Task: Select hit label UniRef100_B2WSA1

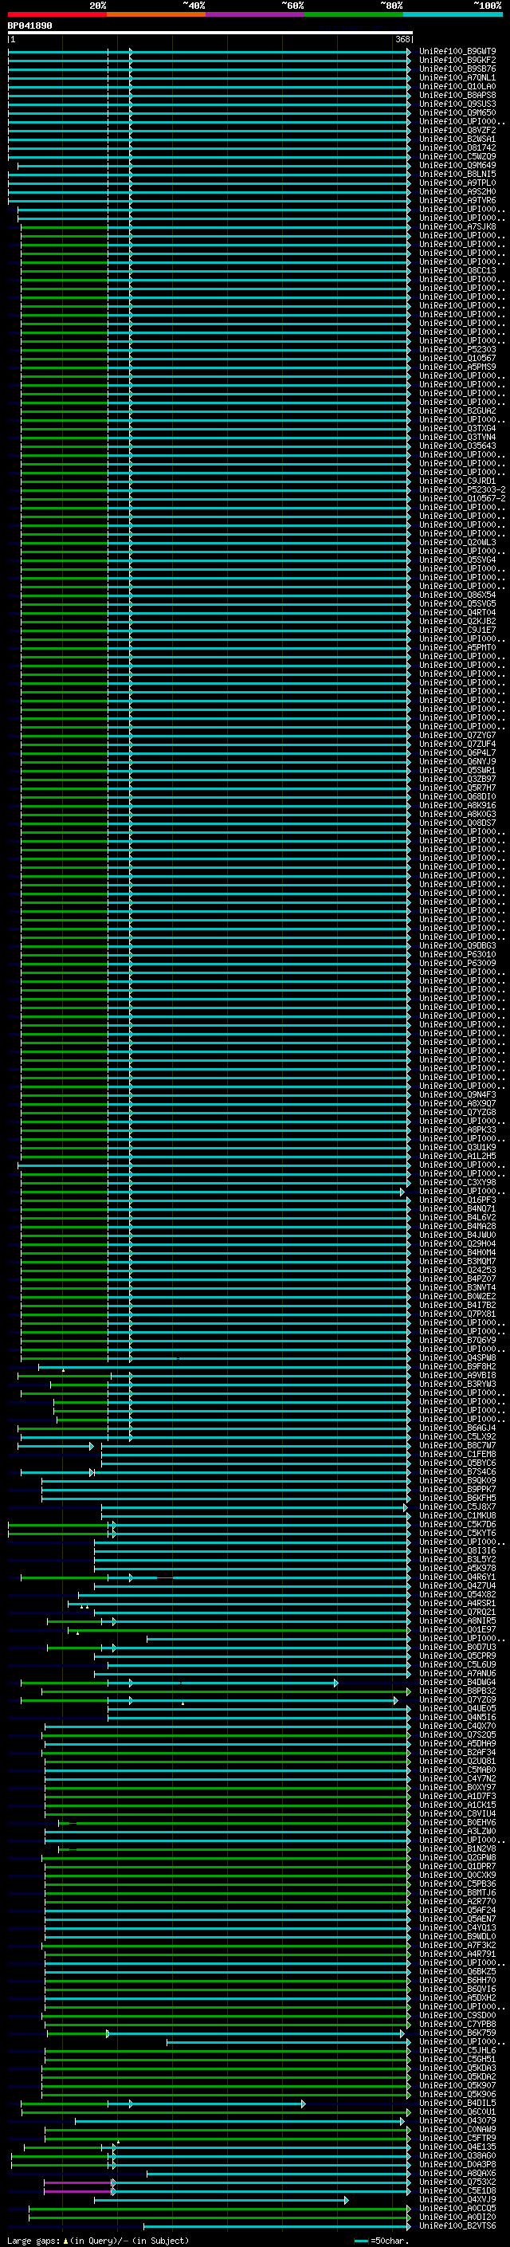Action: 457,139
